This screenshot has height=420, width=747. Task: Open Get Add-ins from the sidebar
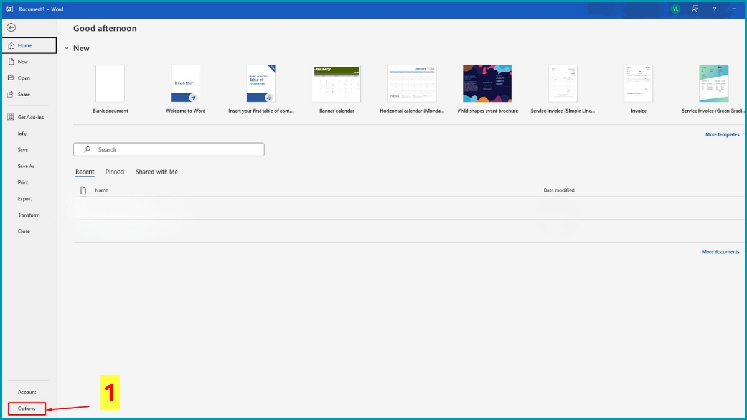(x=29, y=117)
